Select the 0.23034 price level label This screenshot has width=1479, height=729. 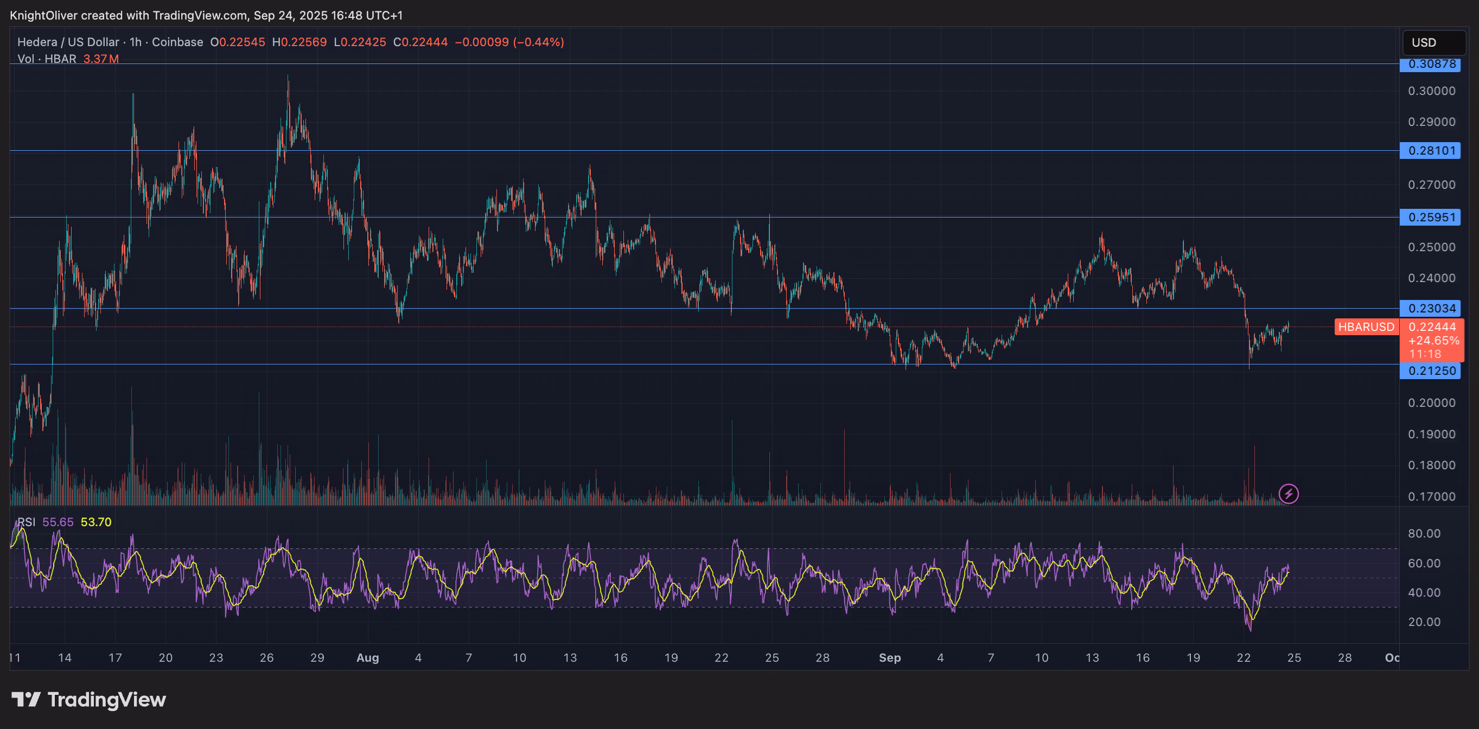coord(1431,308)
